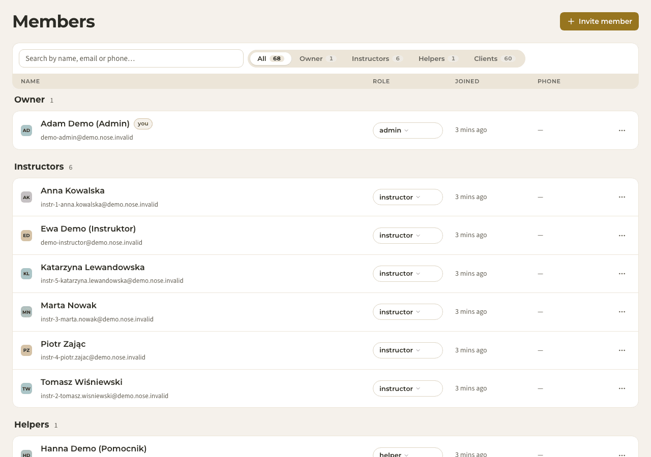Open the instructor role dropdown for Anna Kowalska
Viewport: 651px width, 457px height.
click(408, 197)
